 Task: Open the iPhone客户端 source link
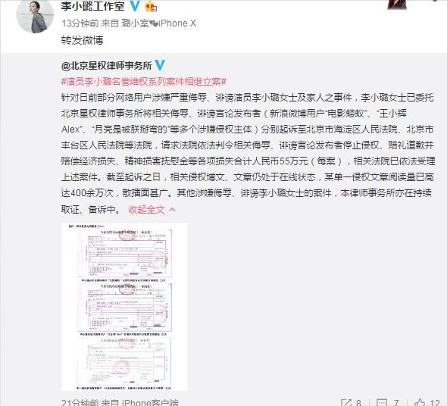click(150, 402)
